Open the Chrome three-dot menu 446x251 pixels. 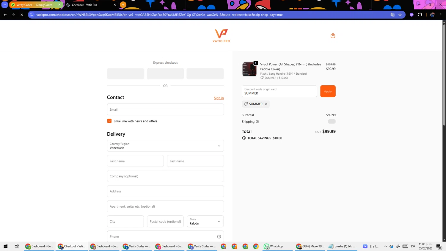[x=441, y=15]
